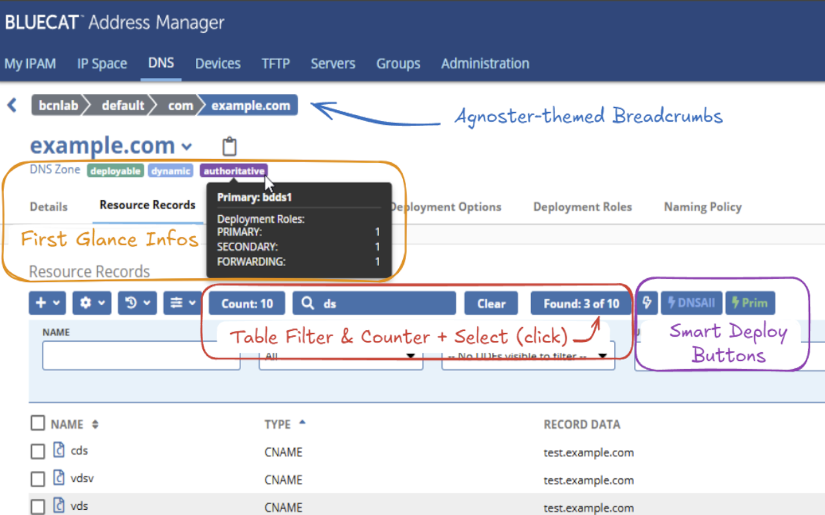
Task: Navigate to the com breadcrumb
Action: 180,106
